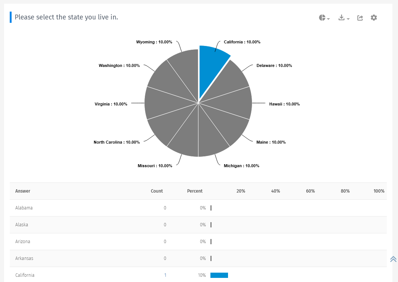Expand the chart type dropdown arrow
Image resolution: width=398 pixels, height=282 pixels.
point(328,19)
